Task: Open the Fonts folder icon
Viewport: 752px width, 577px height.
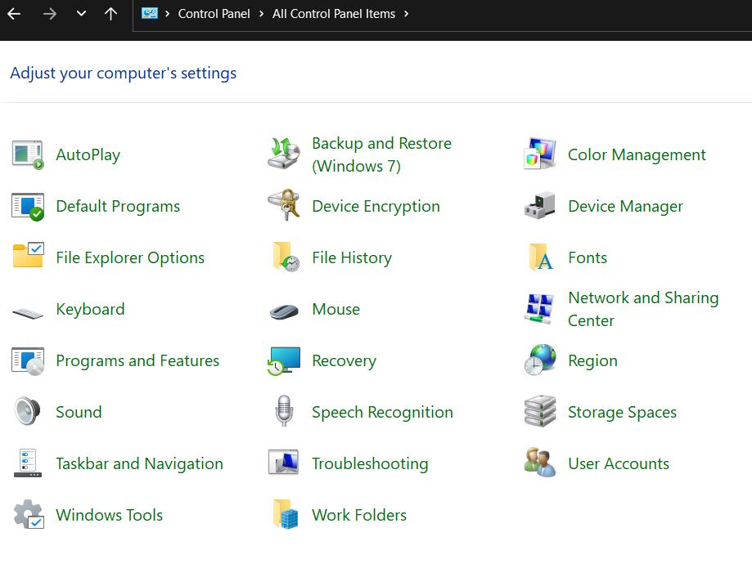Action: coord(541,257)
